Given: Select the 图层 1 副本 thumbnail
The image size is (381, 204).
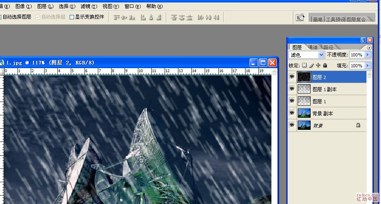Looking at the screenshot, I should tap(304, 89).
